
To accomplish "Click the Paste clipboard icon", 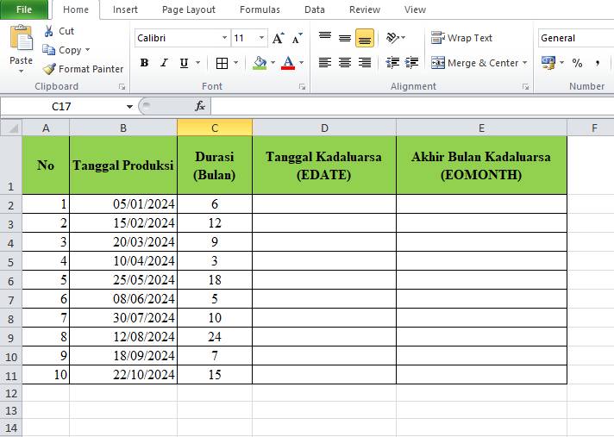I will [22, 38].
